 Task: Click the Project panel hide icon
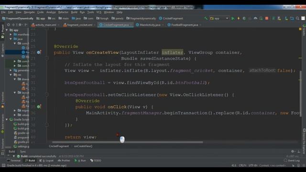coord(25,25)
